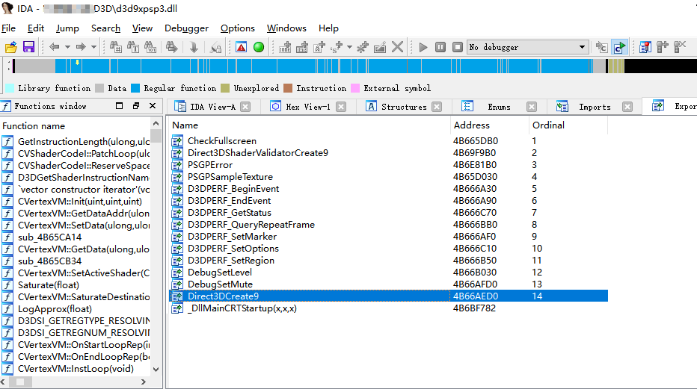Float the Functions window panel
The width and height of the screenshot is (697, 389).
point(136,106)
